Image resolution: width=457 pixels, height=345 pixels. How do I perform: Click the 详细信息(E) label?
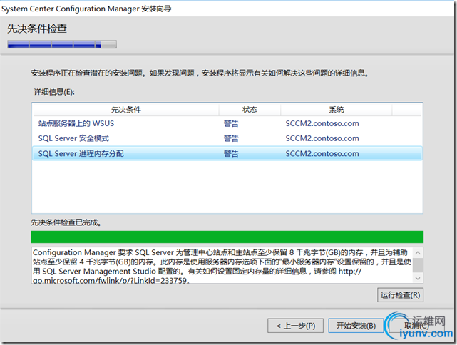click(54, 92)
